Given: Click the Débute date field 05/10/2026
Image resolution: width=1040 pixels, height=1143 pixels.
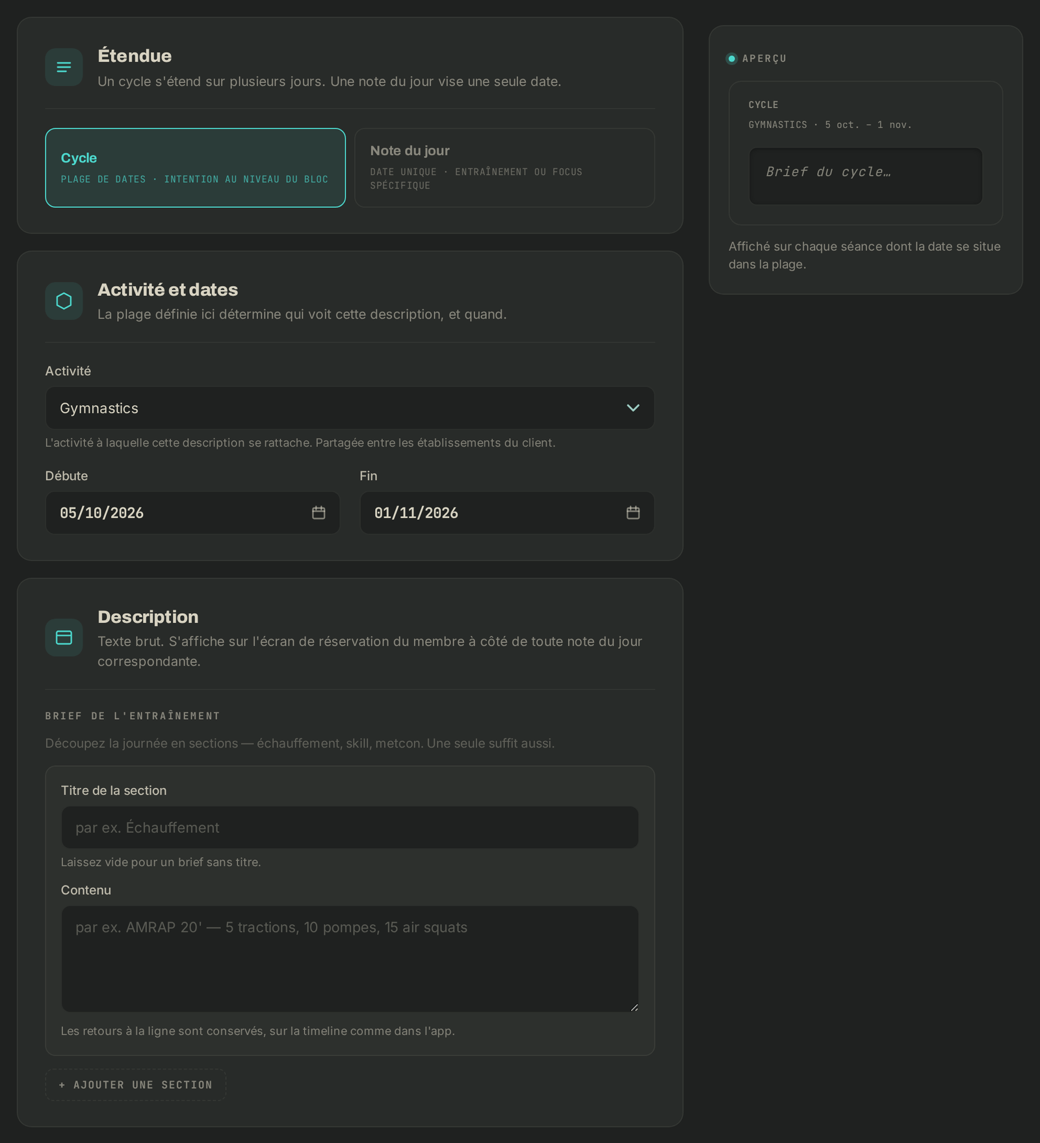Looking at the screenshot, I should (192, 513).
